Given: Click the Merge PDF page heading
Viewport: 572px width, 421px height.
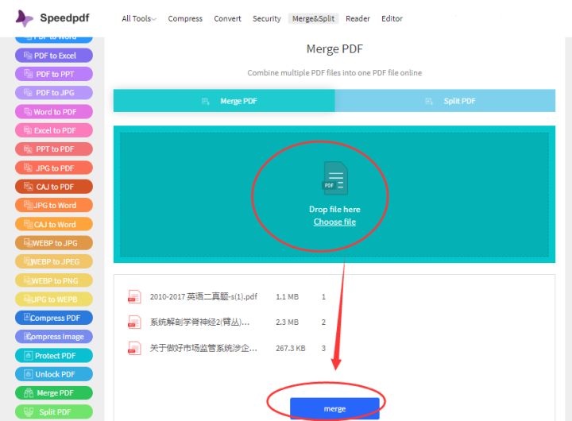Looking at the screenshot, I should pyautogui.click(x=334, y=49).
